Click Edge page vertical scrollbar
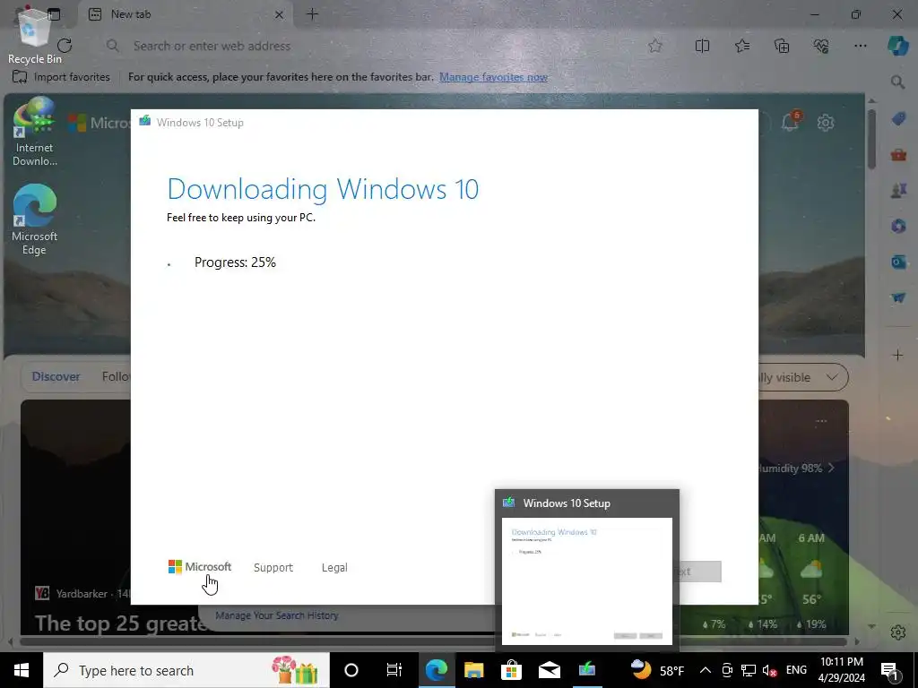Viewport: 918px width, 688px height. click(x=871, y=141)
